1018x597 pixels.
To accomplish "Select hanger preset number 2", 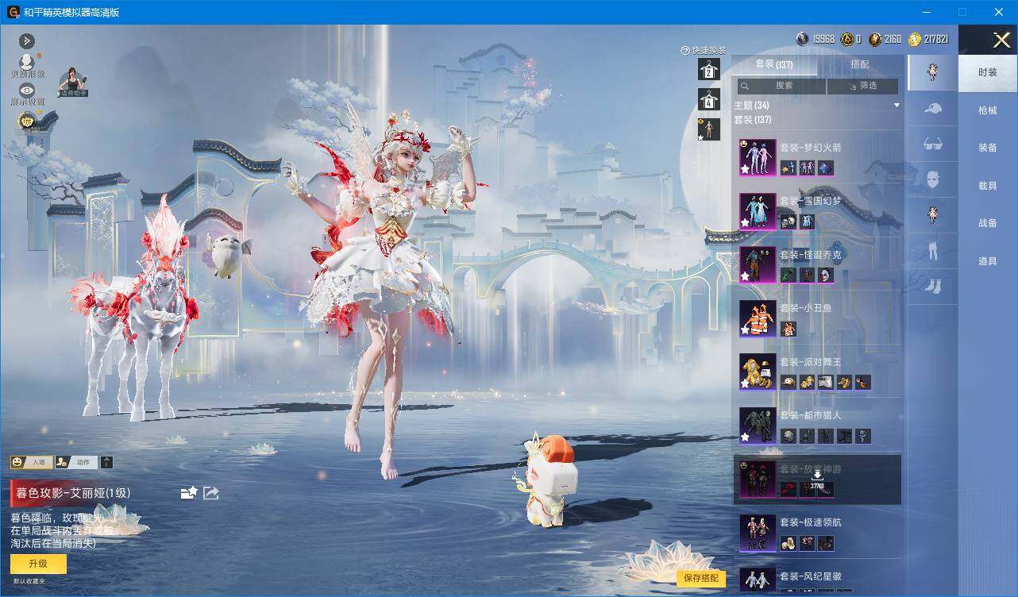I will [x=708, y=70].
